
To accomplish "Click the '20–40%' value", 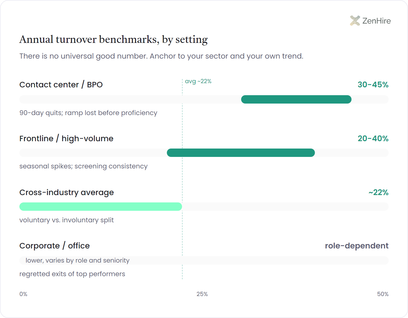I will 373,138.
